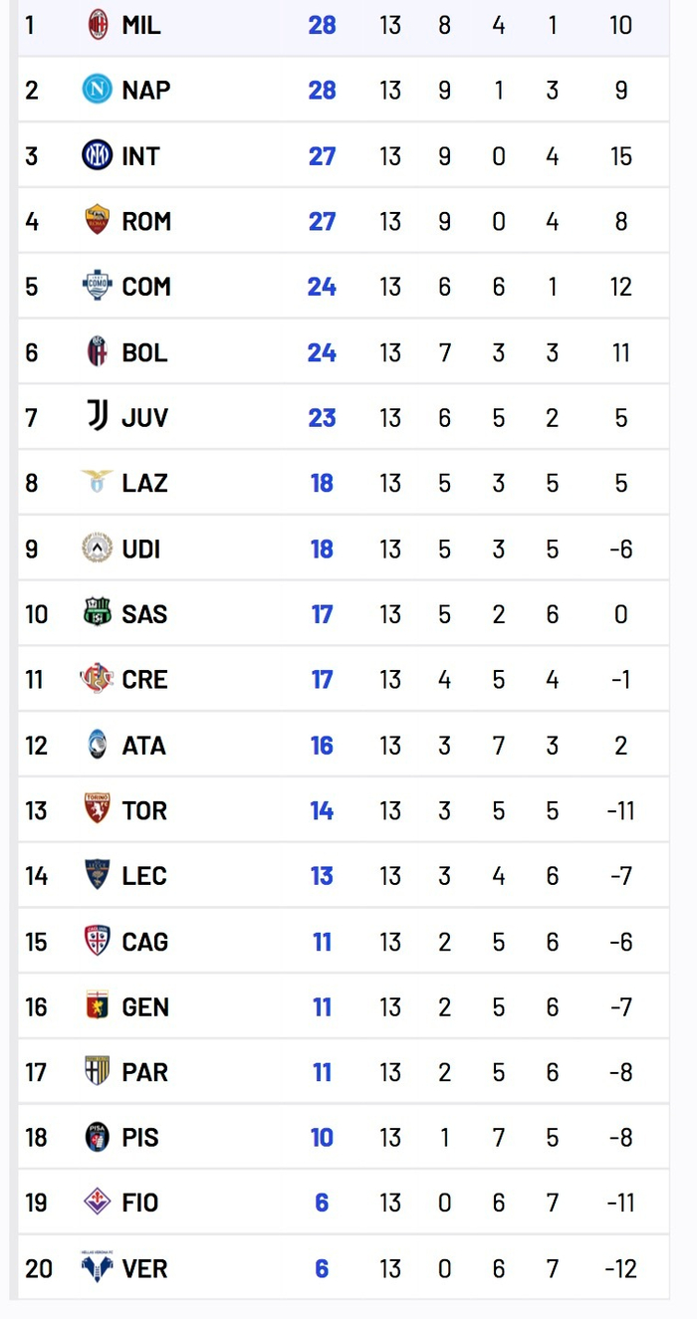Click the AC Milan club crest
Image resolution: width=697 pixels, height=1319 pixels.
point(98,24)
